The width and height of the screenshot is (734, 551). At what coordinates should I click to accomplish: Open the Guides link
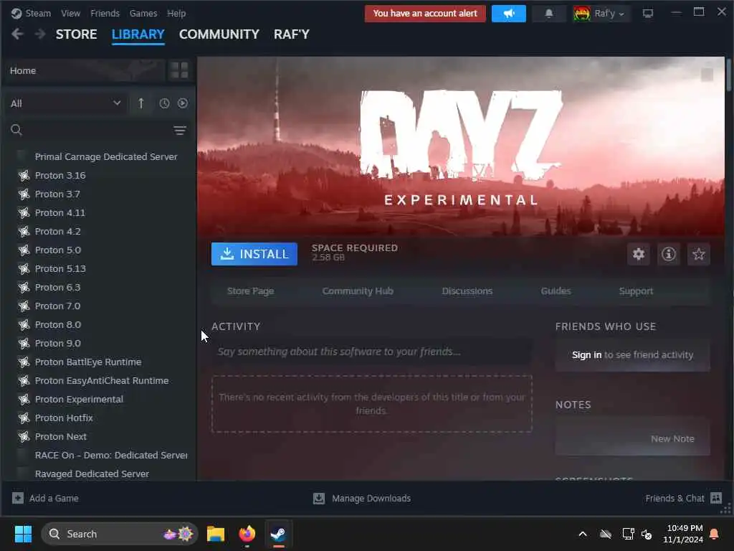[x=556, y=291]
